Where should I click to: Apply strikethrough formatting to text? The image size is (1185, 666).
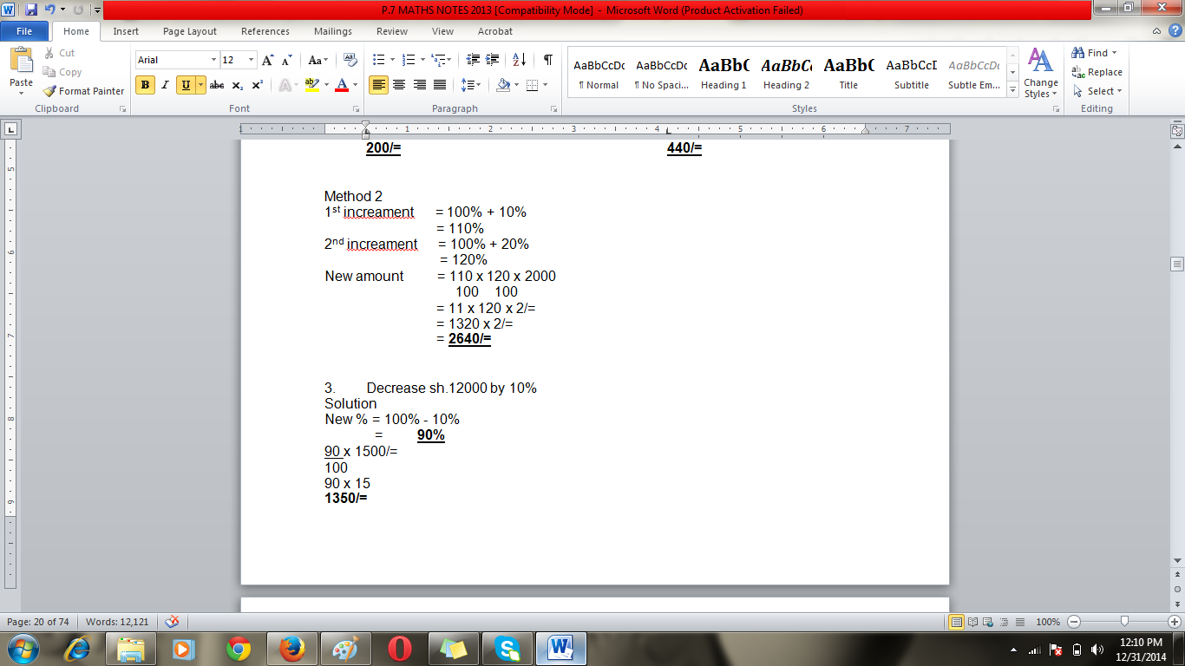(x=217, y=85)
